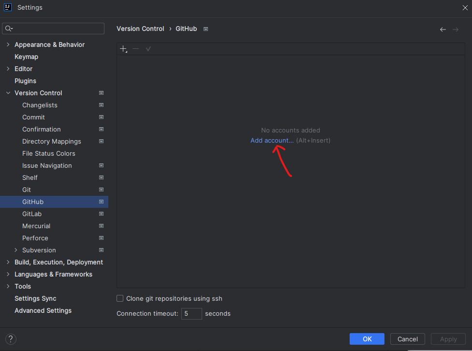Screen dimensions: 472x351
Task: Click the IntelliJ IDEA logo in title bar
Action: tap(8, 7)
